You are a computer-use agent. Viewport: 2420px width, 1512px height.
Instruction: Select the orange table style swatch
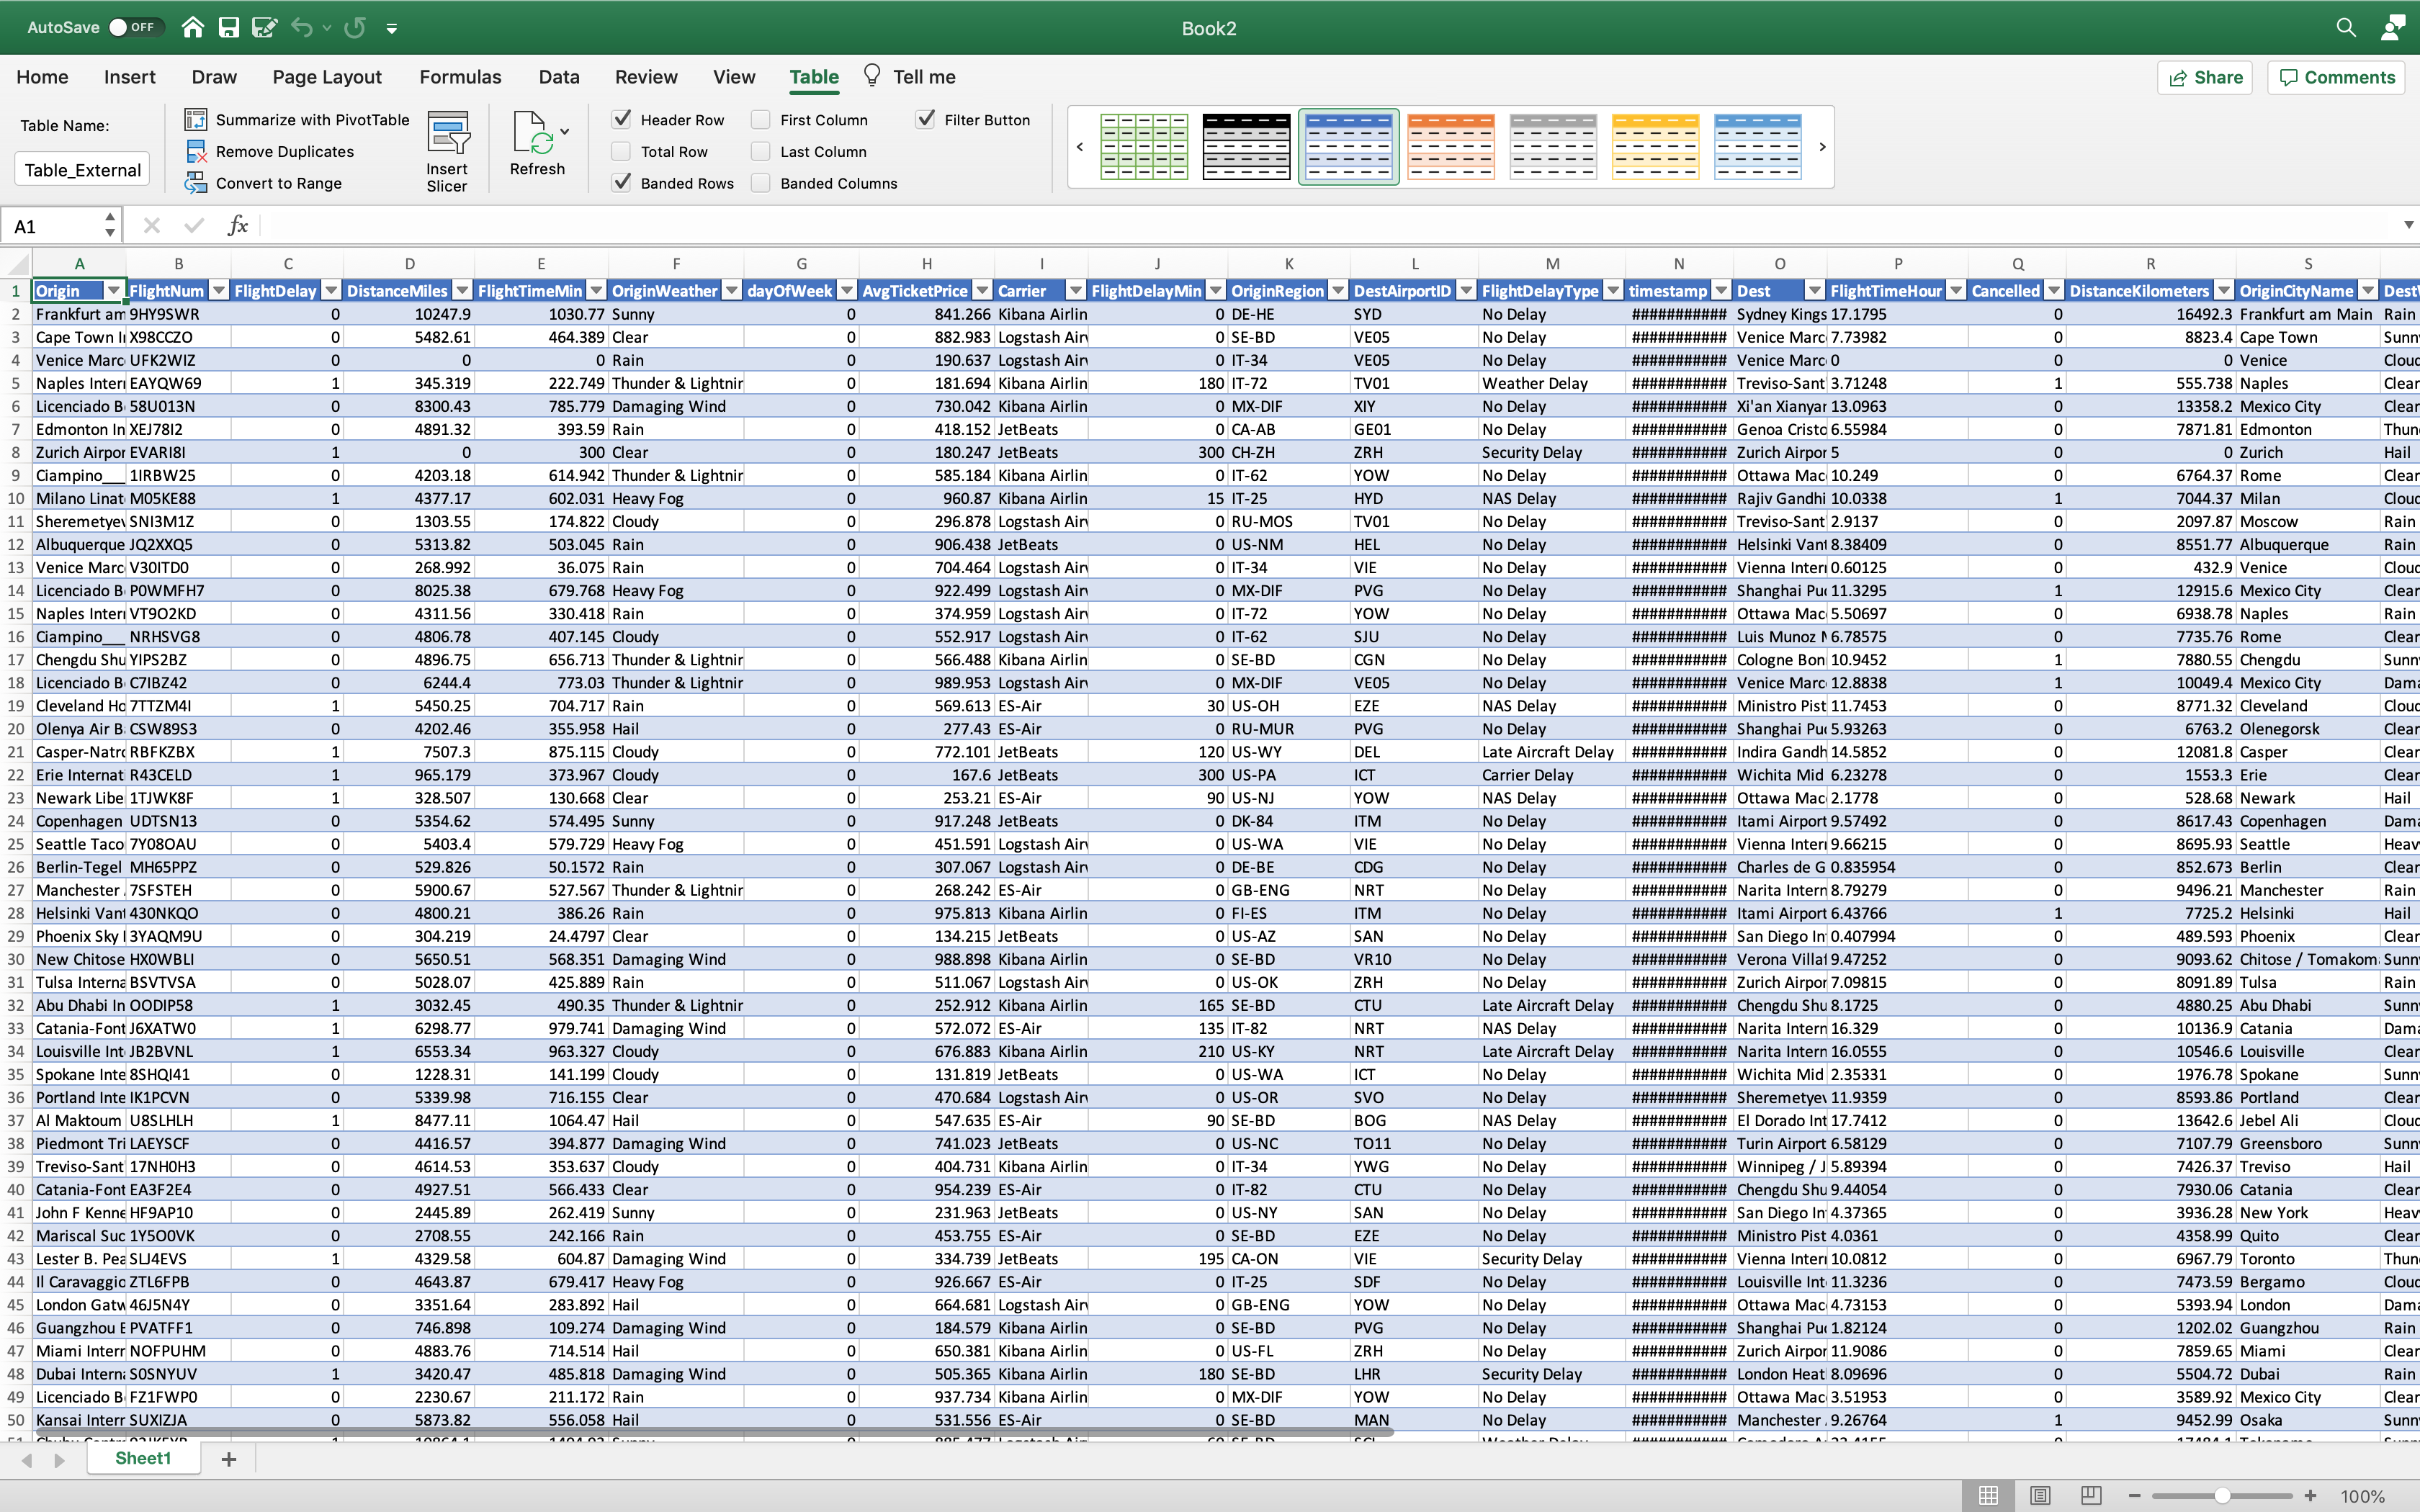click(1451, 147)
